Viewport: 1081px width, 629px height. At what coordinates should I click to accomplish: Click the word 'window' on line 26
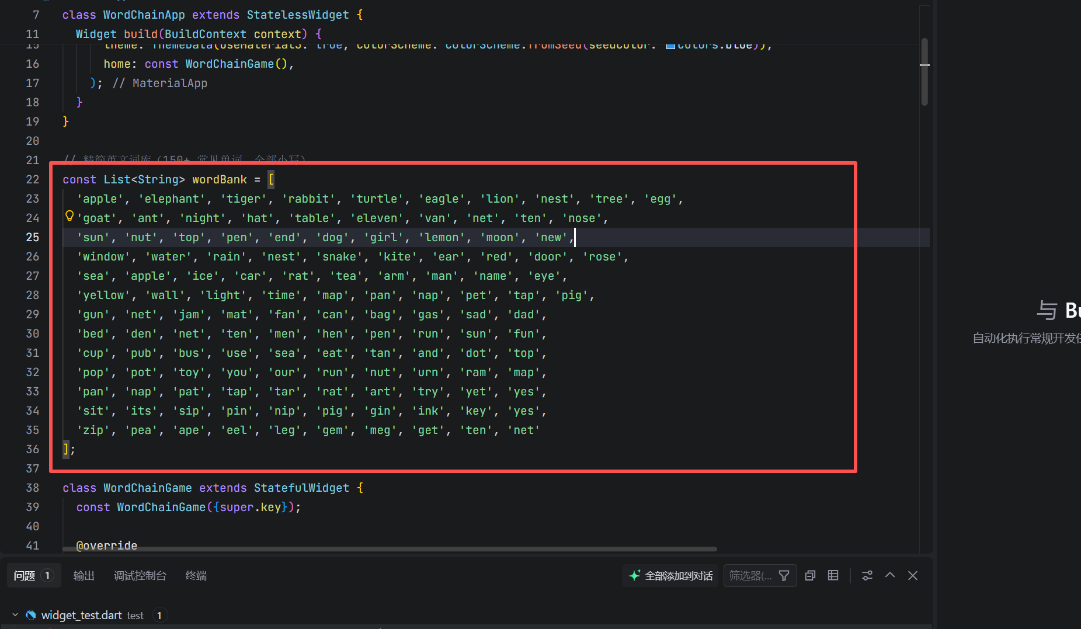pos(103,256)
